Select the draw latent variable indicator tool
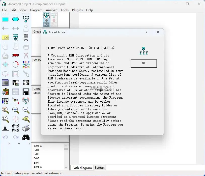Screen dimensions: 205x176 [26, 19]
